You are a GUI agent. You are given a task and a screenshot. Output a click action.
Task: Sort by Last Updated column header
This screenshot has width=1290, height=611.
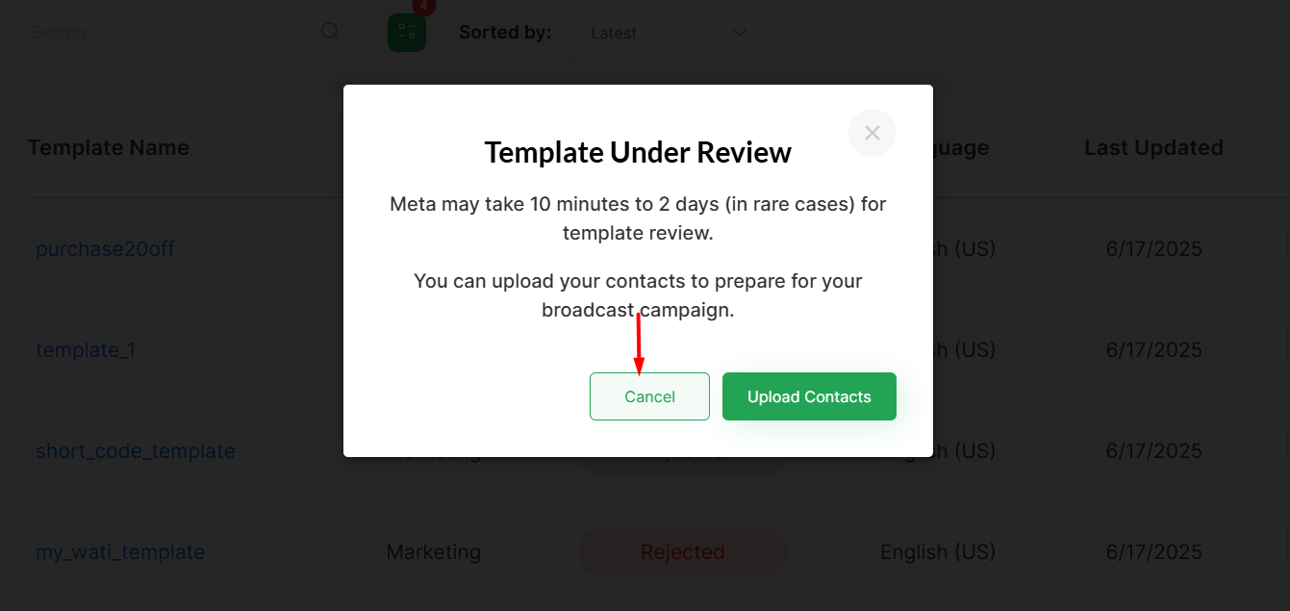point(1153,148)
